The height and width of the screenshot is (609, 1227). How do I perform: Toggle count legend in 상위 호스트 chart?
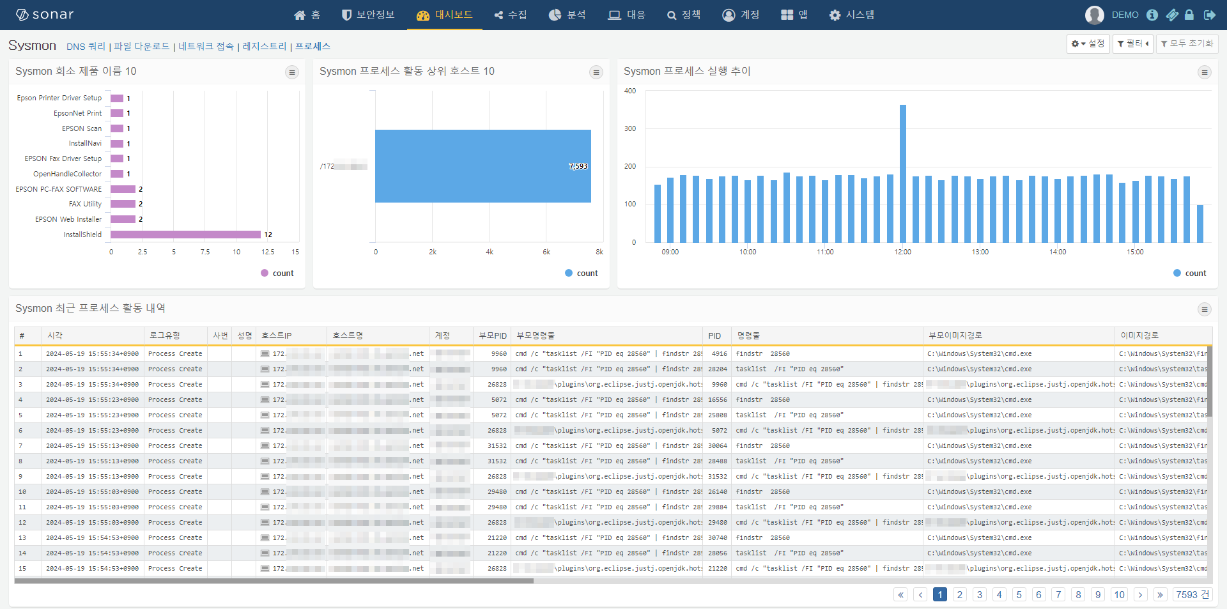582,273
